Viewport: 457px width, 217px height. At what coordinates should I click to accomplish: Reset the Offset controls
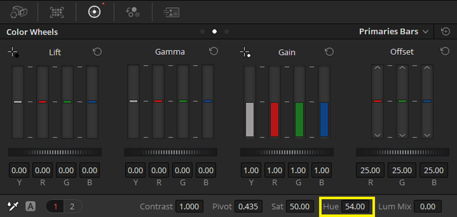(445, 52)
